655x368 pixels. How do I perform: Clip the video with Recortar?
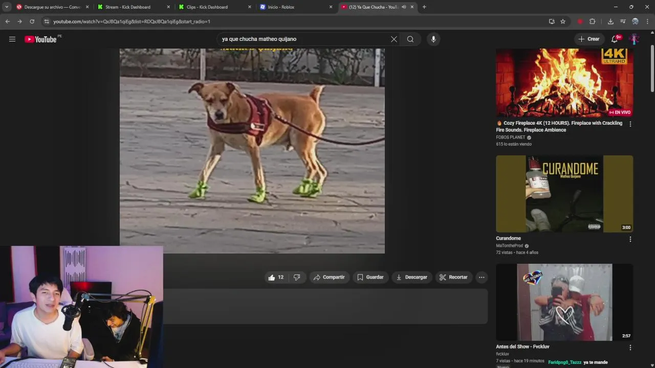pos(453,278)
